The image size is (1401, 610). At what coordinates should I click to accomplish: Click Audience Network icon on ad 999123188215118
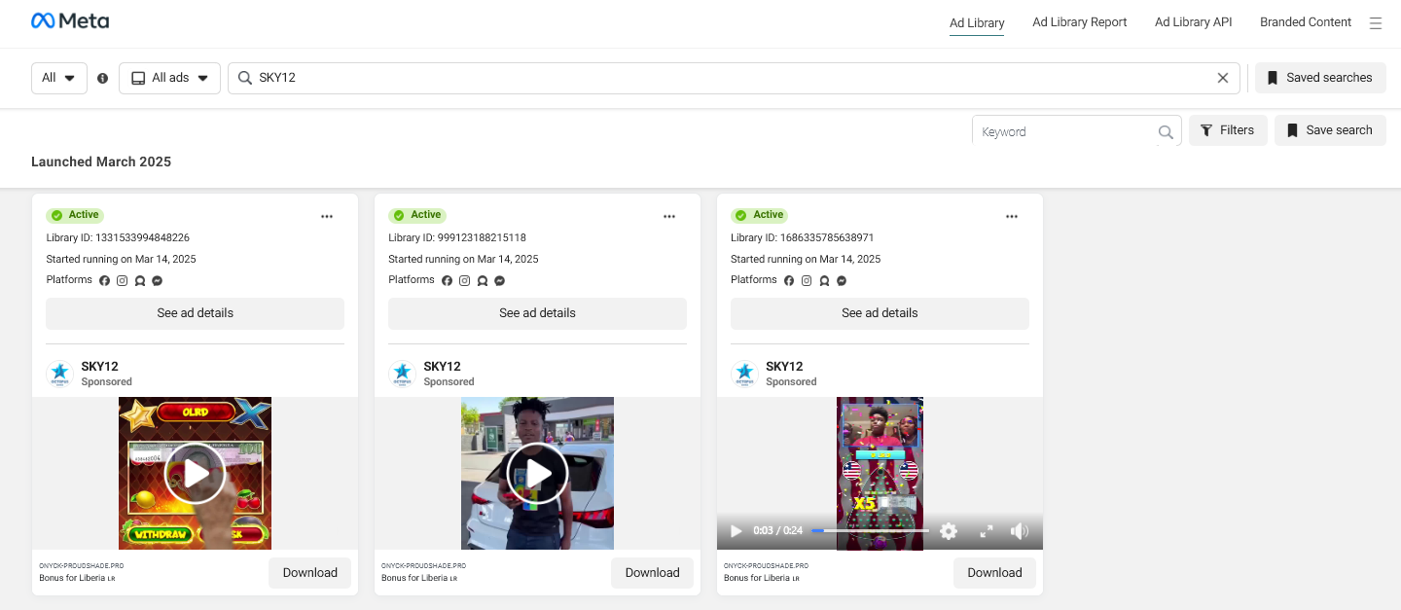point(483,280)
